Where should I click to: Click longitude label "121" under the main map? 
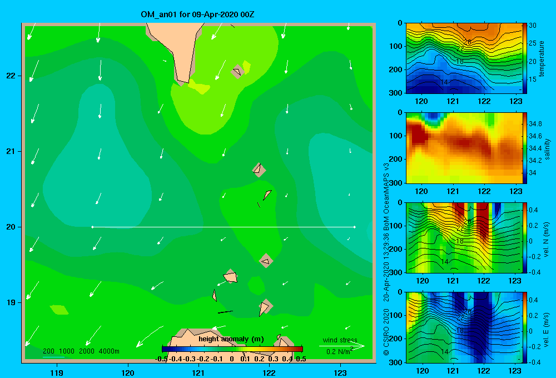tap(198, 373)
